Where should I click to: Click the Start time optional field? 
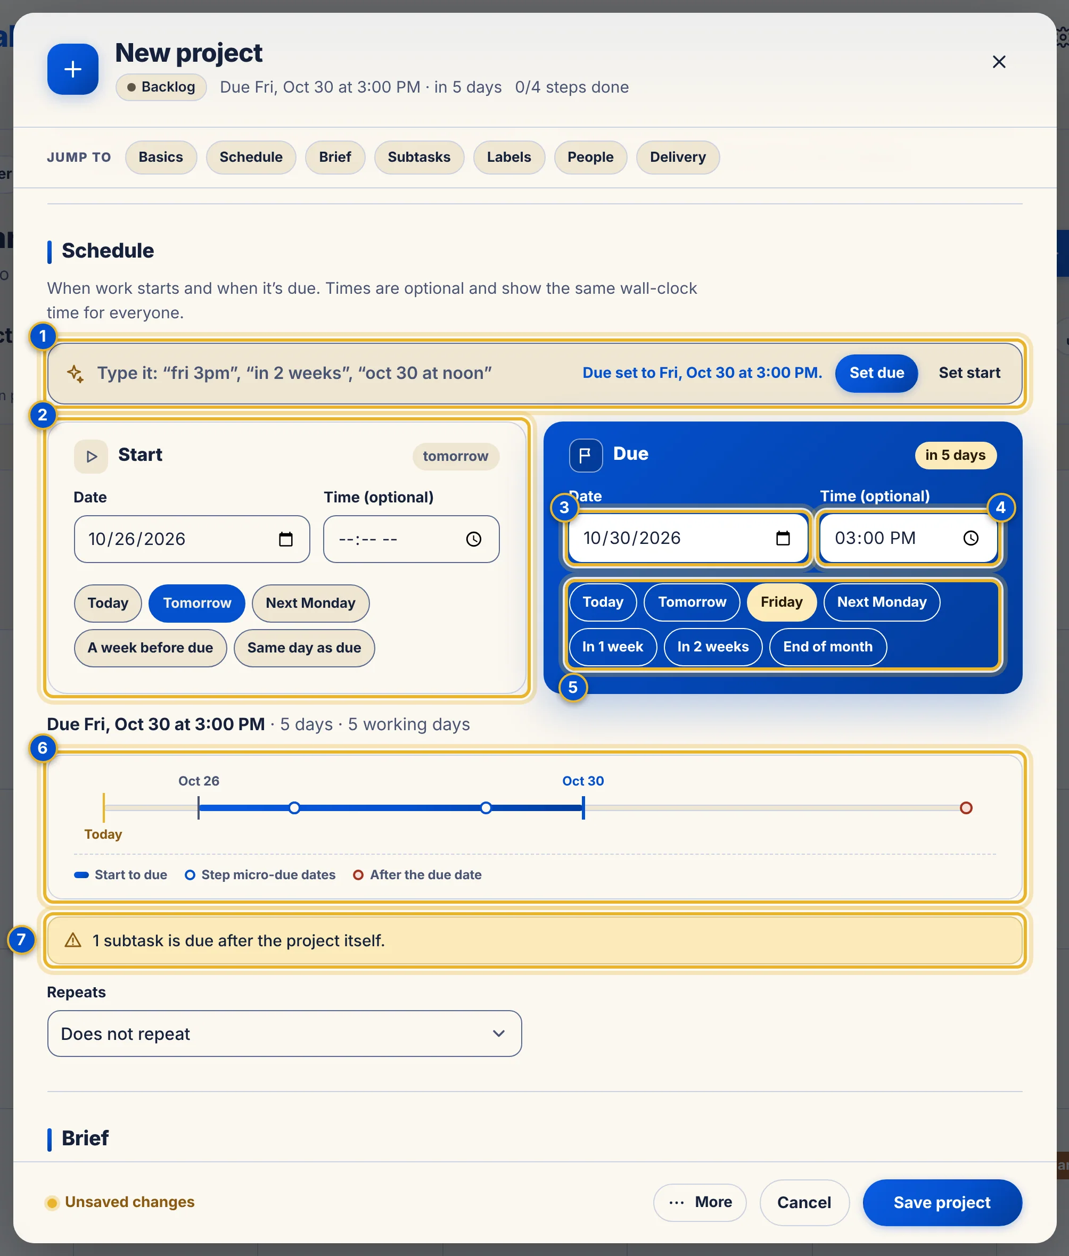[412, 539]
